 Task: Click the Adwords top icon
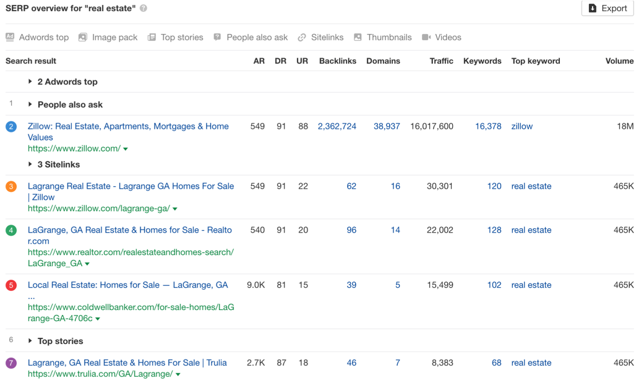(10, 37)
